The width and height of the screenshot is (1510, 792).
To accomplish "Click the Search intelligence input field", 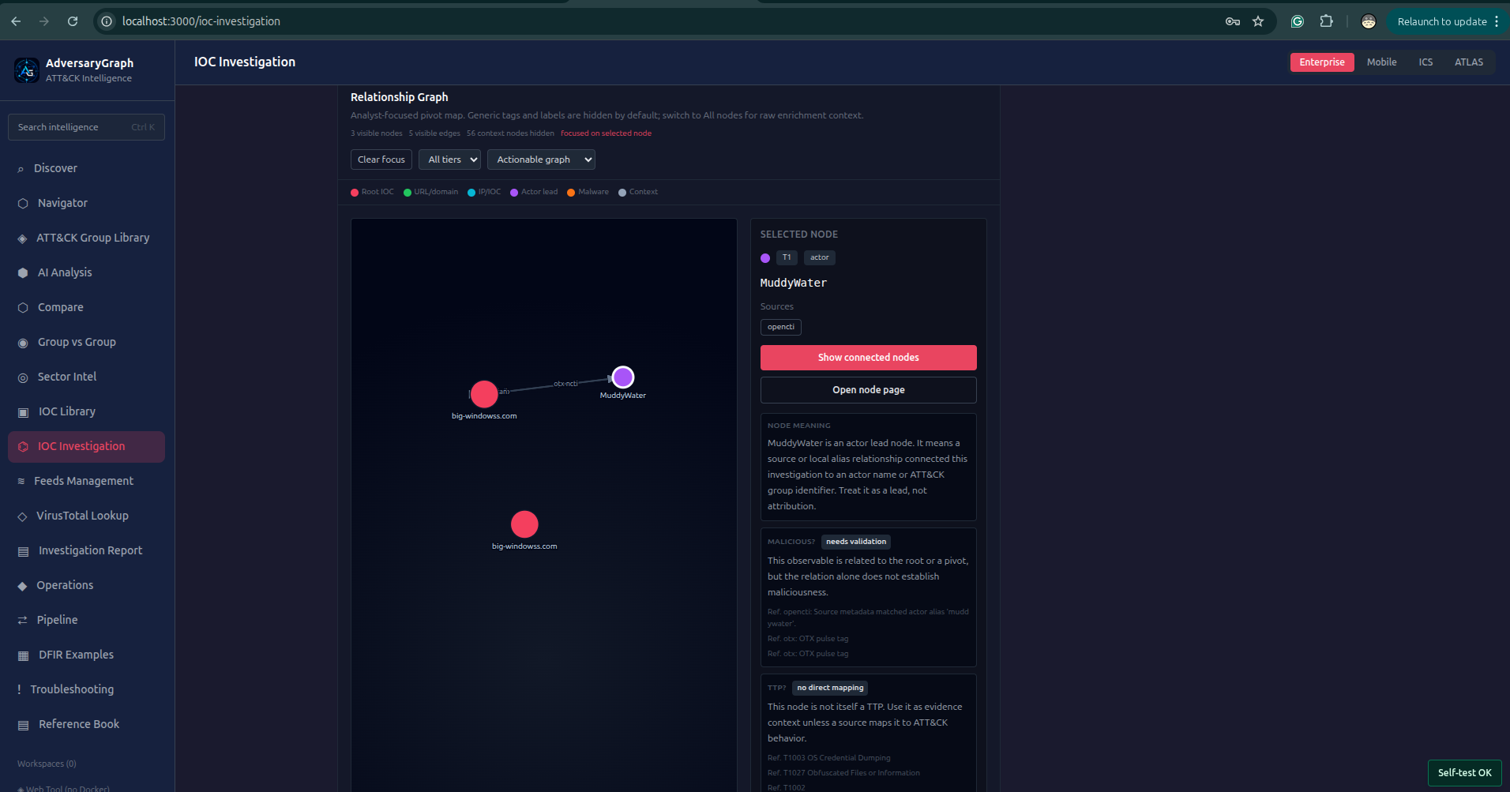I will point(86,127).
